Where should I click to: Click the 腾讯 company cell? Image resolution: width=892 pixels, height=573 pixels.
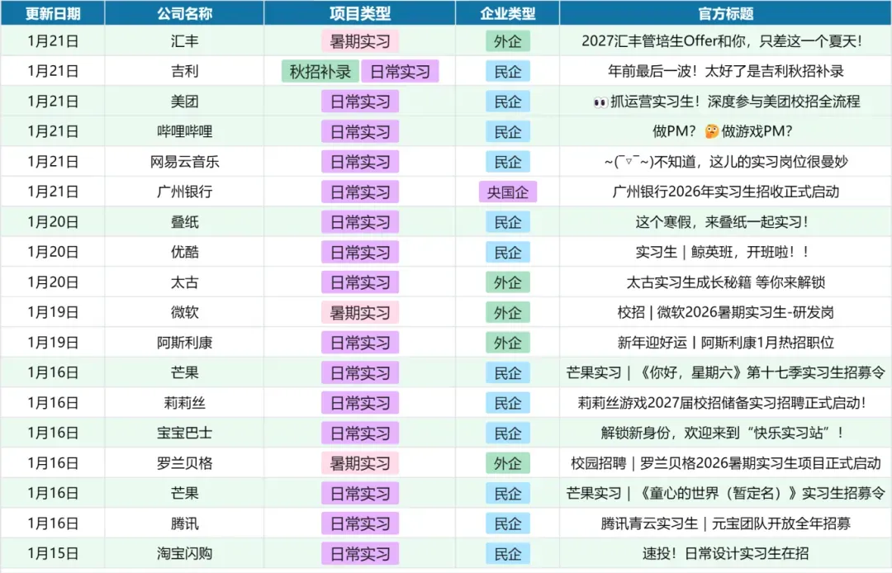(184, 523)
